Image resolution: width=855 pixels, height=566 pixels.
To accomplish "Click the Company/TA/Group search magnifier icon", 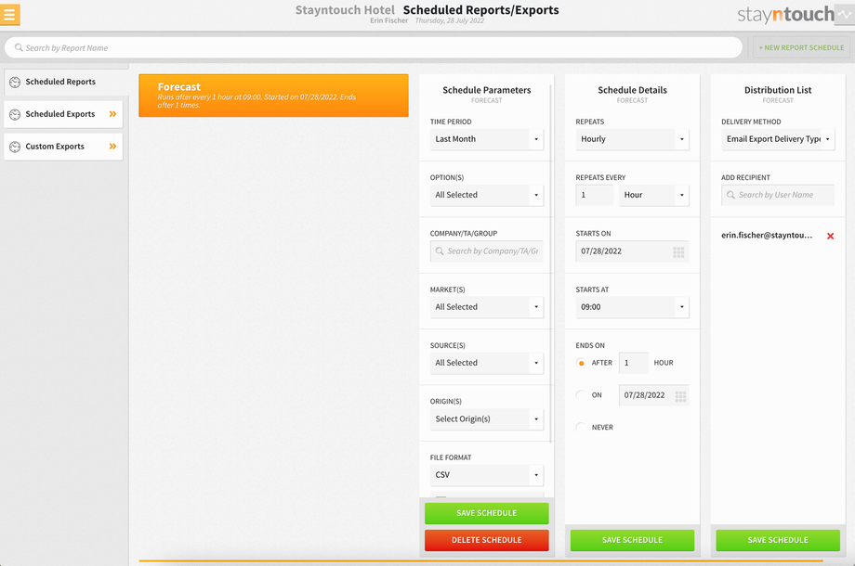I will [440, 251].
